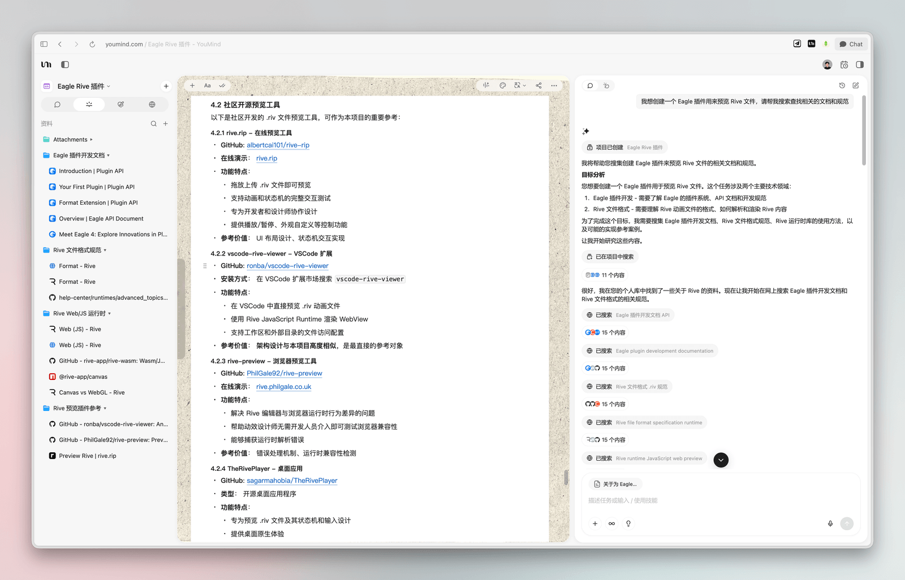Open the calendar clock icon near avatar
Screen dimensions: 905x580
tap(844, 64)
